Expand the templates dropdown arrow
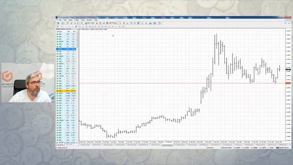The height and width of the screenshot is (165, 293). [161, 23]
